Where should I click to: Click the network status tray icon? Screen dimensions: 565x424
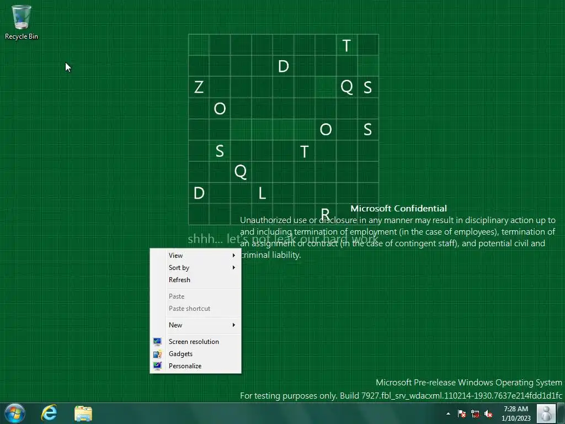click(x=475, y=414)
